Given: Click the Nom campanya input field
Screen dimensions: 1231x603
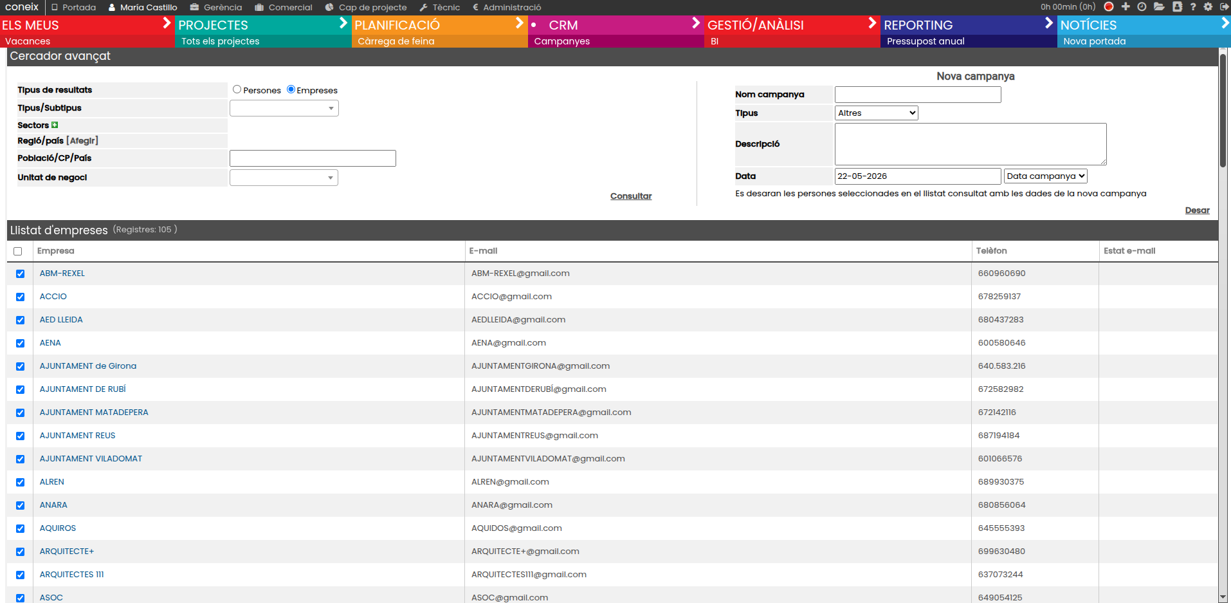Looking at the screenshot, I should (x=918, y=95).
